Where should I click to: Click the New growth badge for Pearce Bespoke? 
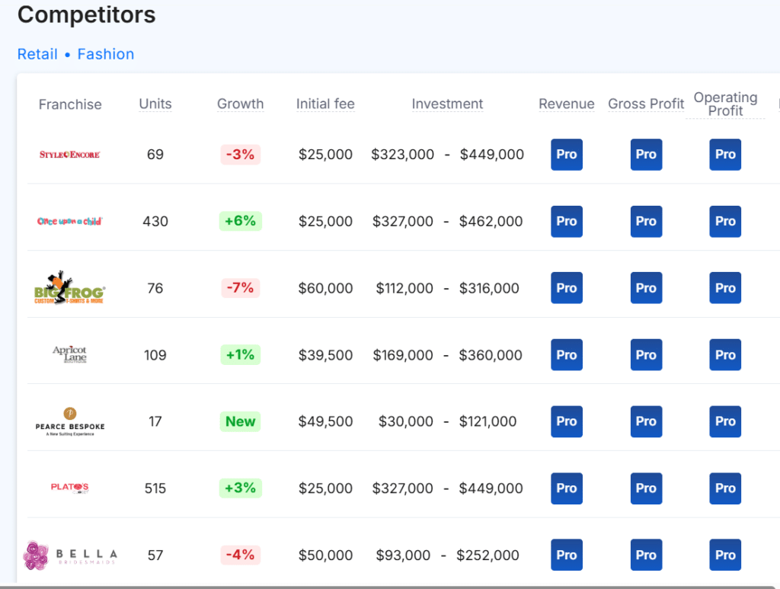coord(240,421)
